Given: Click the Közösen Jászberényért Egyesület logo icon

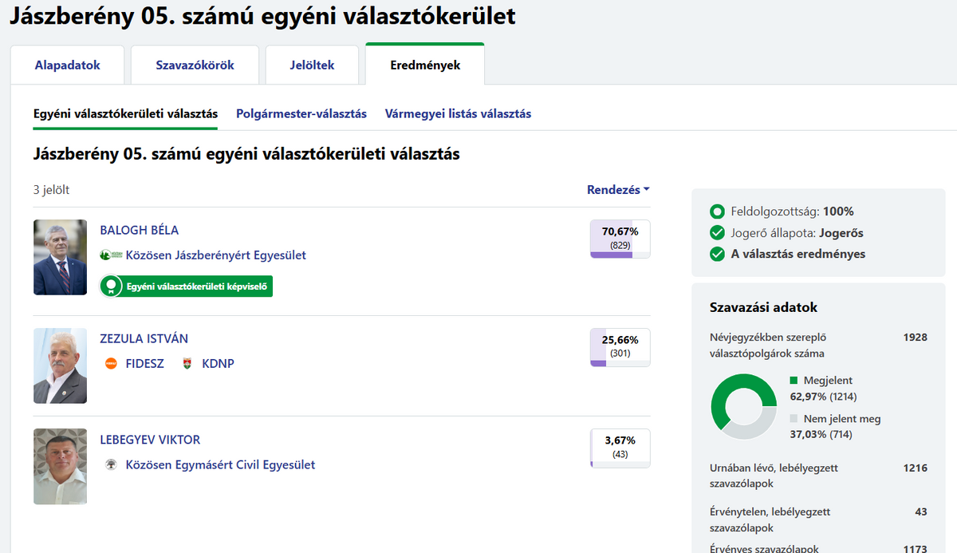Looking at the screenshot, I should [111, 255].
